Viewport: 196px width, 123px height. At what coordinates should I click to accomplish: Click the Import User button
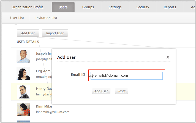(x=55, y=33)
